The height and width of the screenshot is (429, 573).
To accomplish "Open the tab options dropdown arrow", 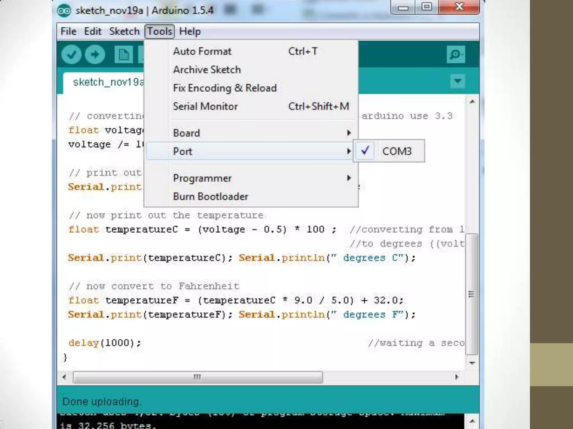I will pyautogui.click(x=457, y=81).
